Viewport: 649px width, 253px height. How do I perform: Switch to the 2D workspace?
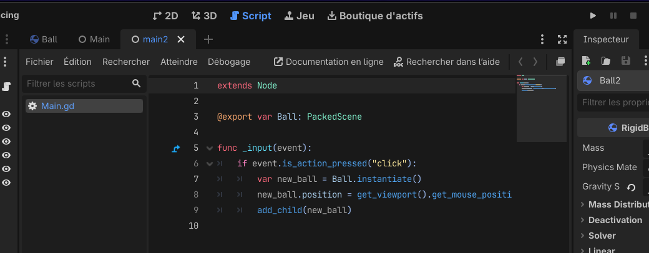(165, 16)
